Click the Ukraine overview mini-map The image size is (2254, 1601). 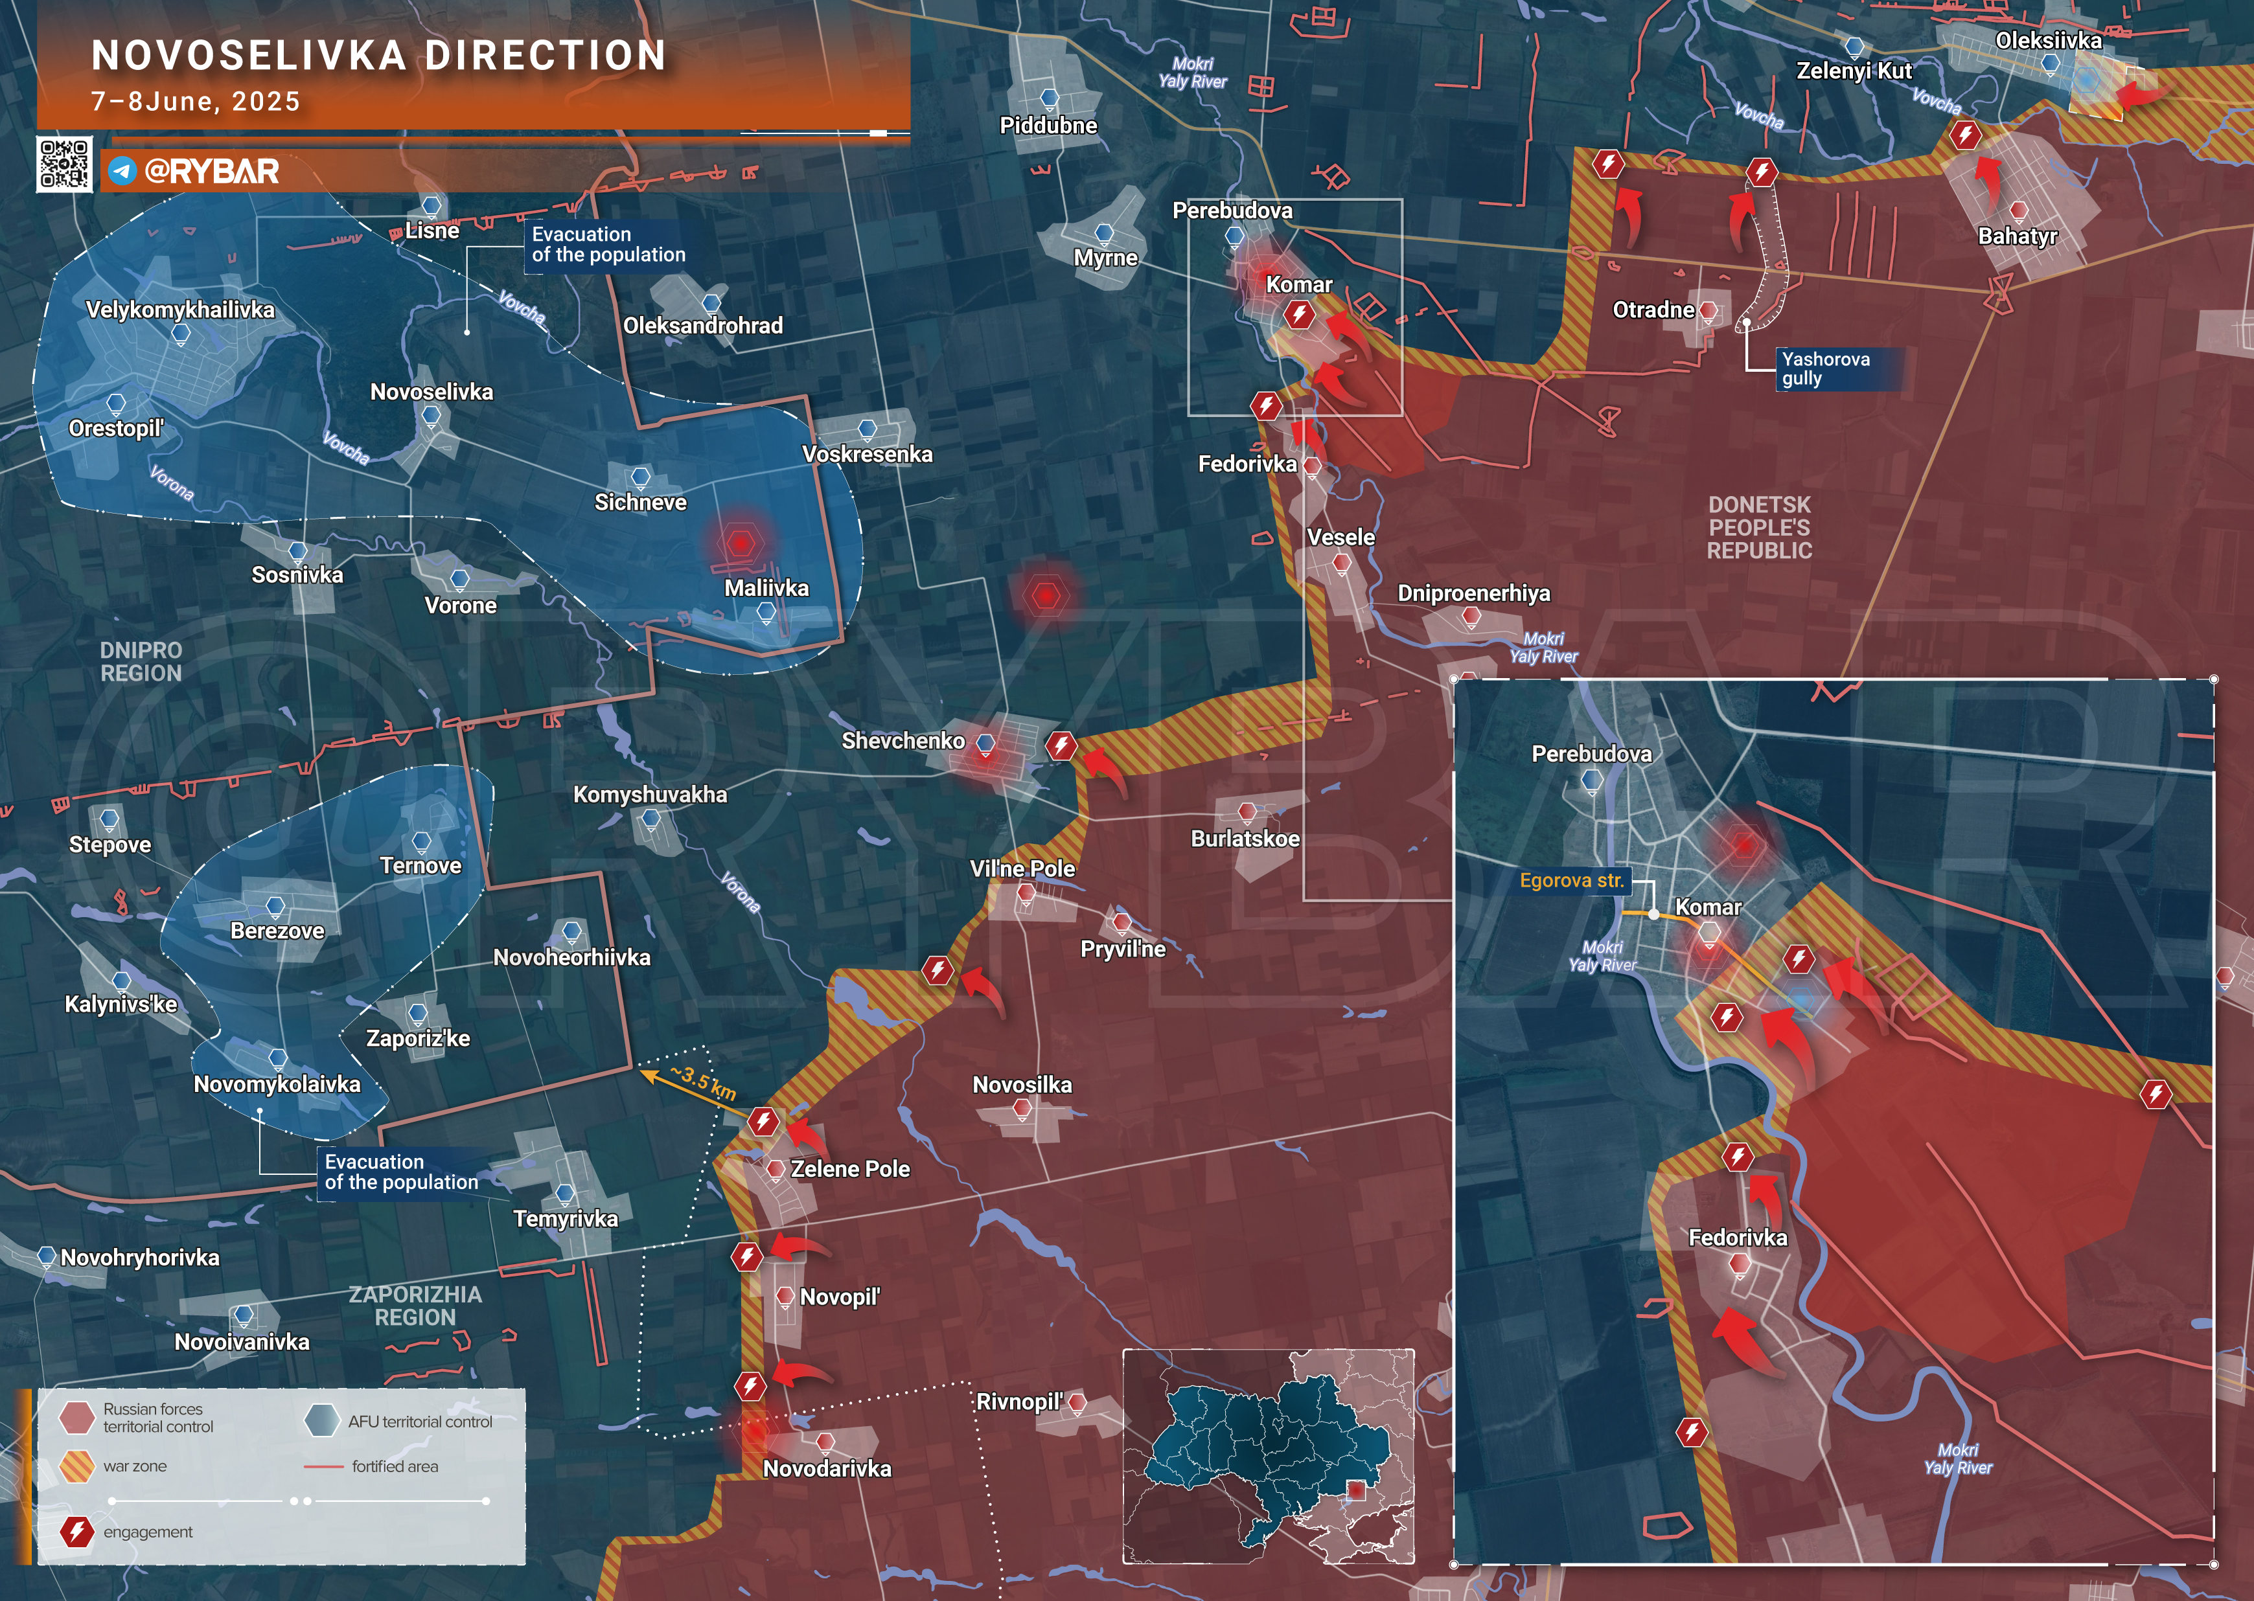click(1268, 1456)
